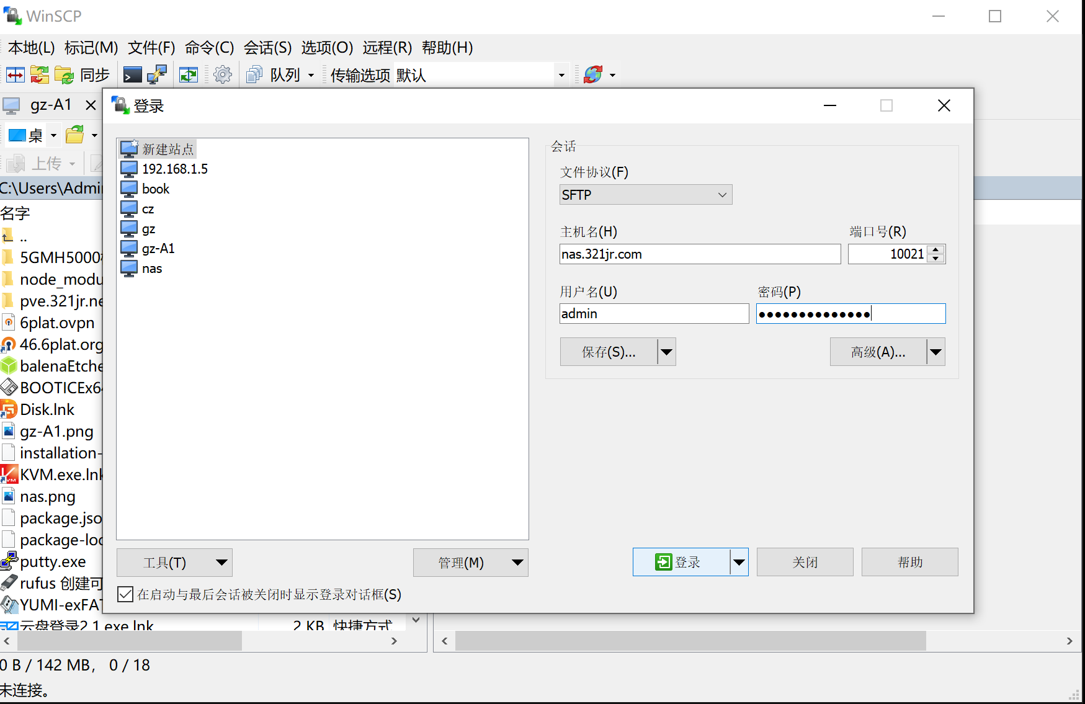Click the 端口号 port number field
Screen dimensions: 1085x704
pyautogui.click(x=888, y=254)
